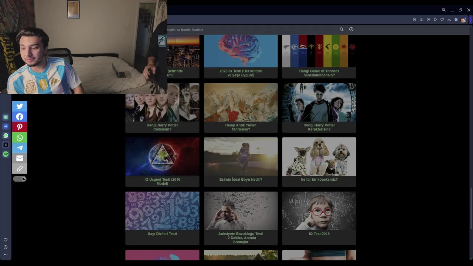Open the edit page toolbar icon
The image size is (473, 266).
[x=414, y=20]
